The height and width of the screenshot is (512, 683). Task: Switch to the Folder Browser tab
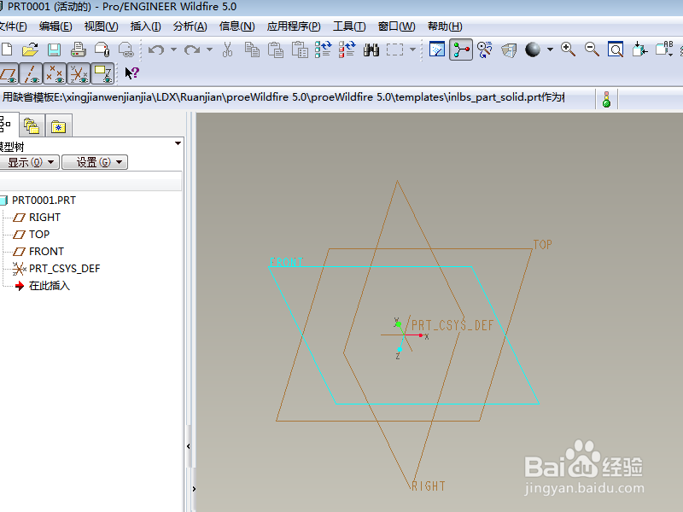(x=32, y=126)
